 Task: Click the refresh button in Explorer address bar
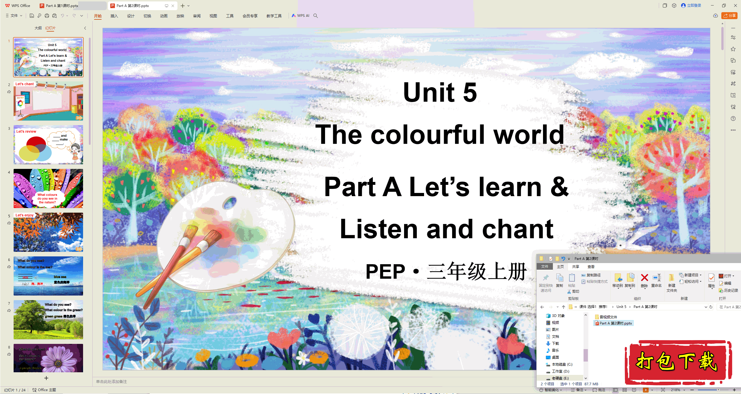[x=711, y=307]
